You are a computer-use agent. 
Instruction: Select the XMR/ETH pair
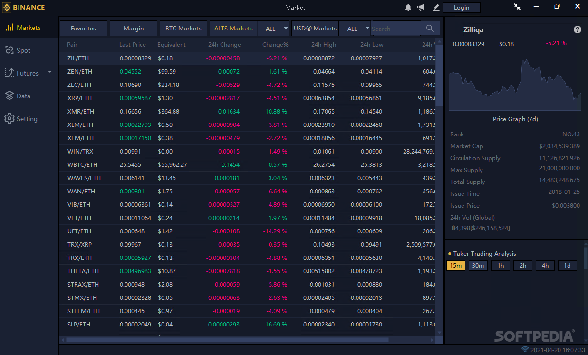(x=81, y=111)
